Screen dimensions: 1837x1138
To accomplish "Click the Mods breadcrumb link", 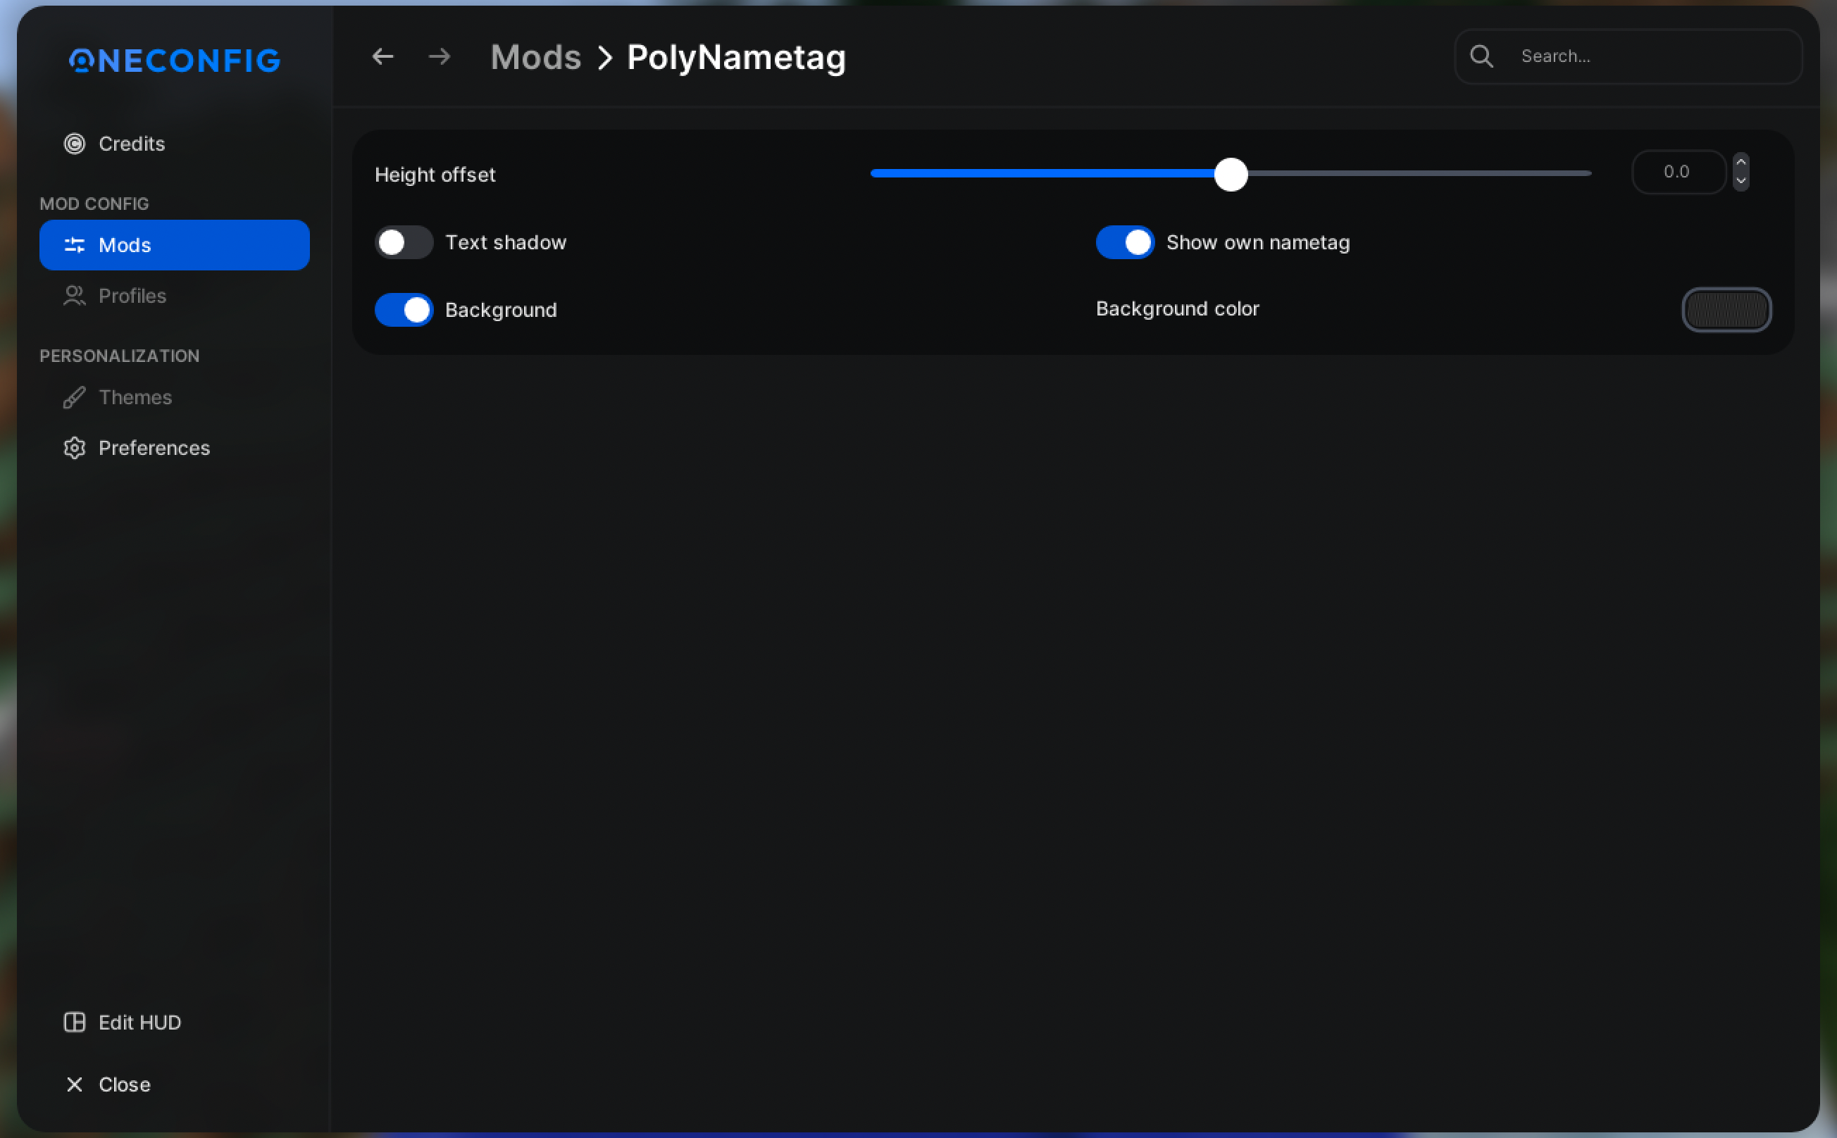I will (535, 57).
